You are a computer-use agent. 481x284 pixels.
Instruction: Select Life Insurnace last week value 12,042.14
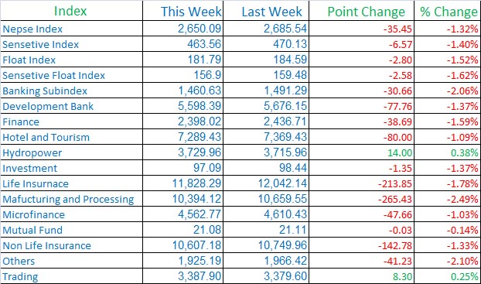282,183
